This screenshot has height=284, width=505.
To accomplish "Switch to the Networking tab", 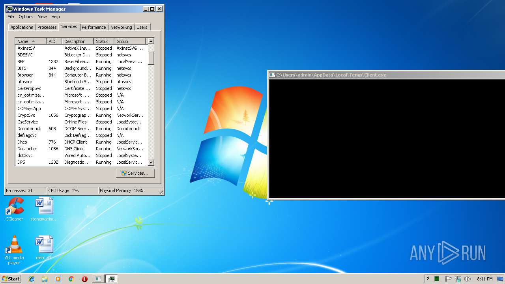I will tap(121, 27).
